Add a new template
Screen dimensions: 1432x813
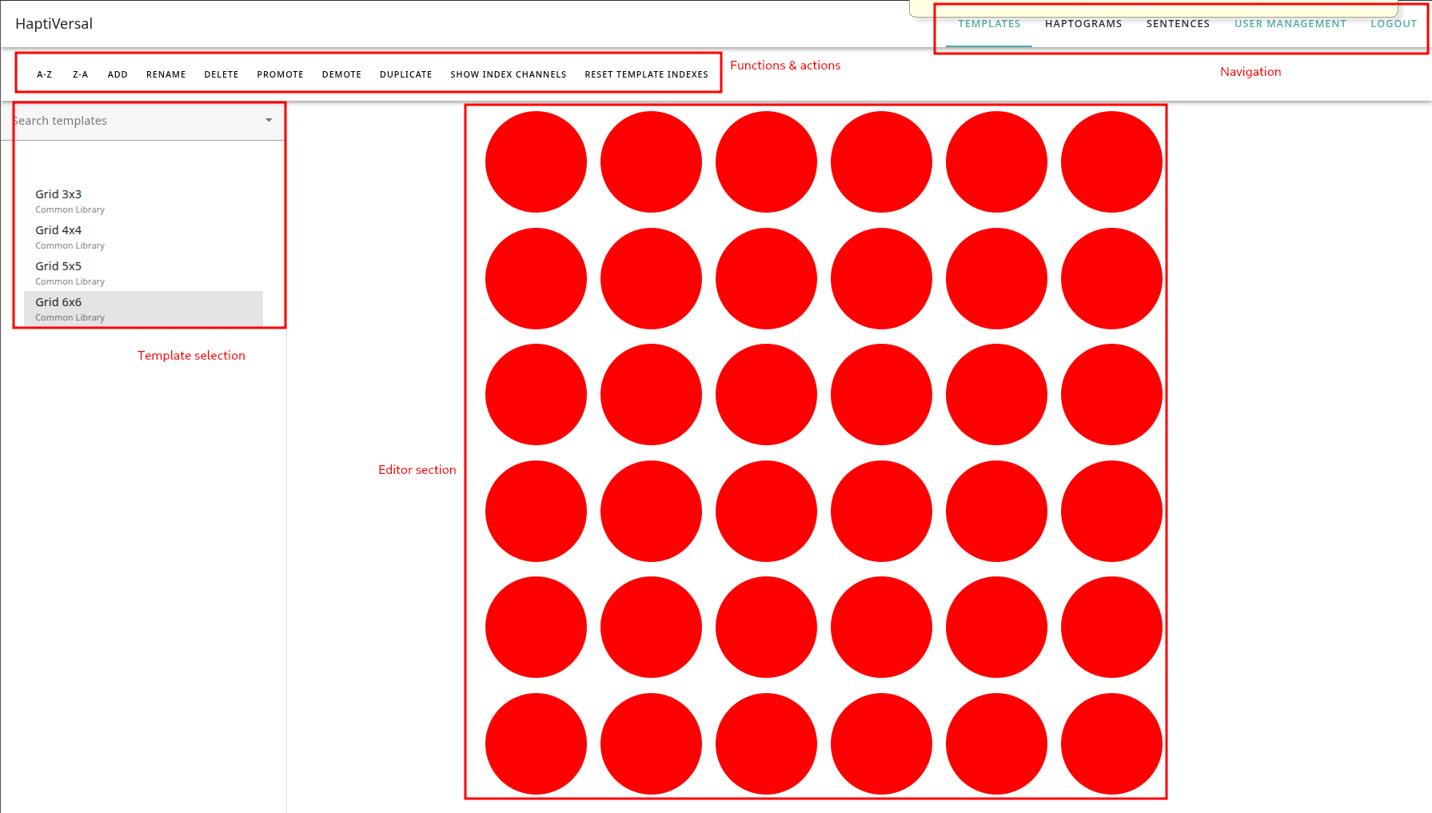coord(117,74)
